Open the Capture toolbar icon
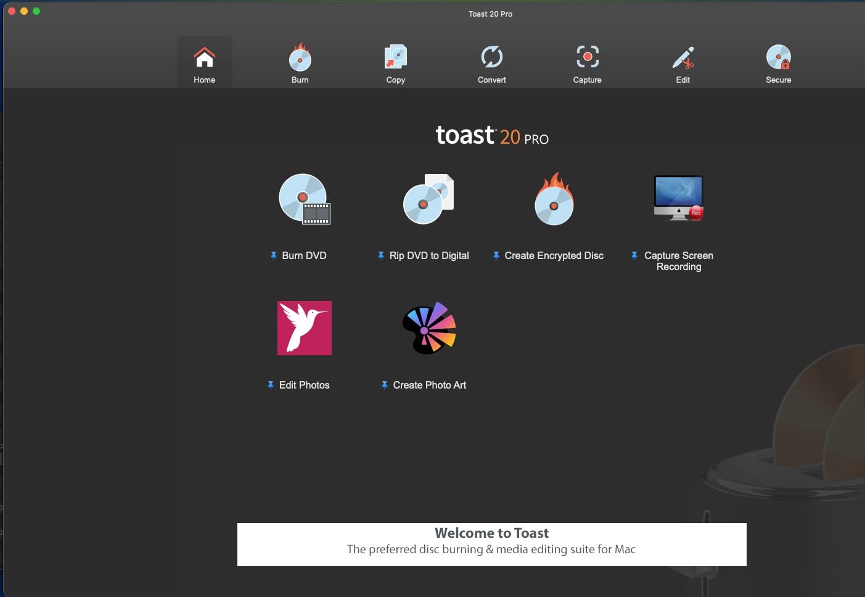Viewport: 865px width, 597px height. [588, 57]
